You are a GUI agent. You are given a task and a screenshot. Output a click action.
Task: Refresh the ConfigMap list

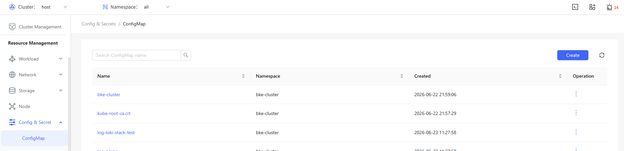[x=602, y=55]
